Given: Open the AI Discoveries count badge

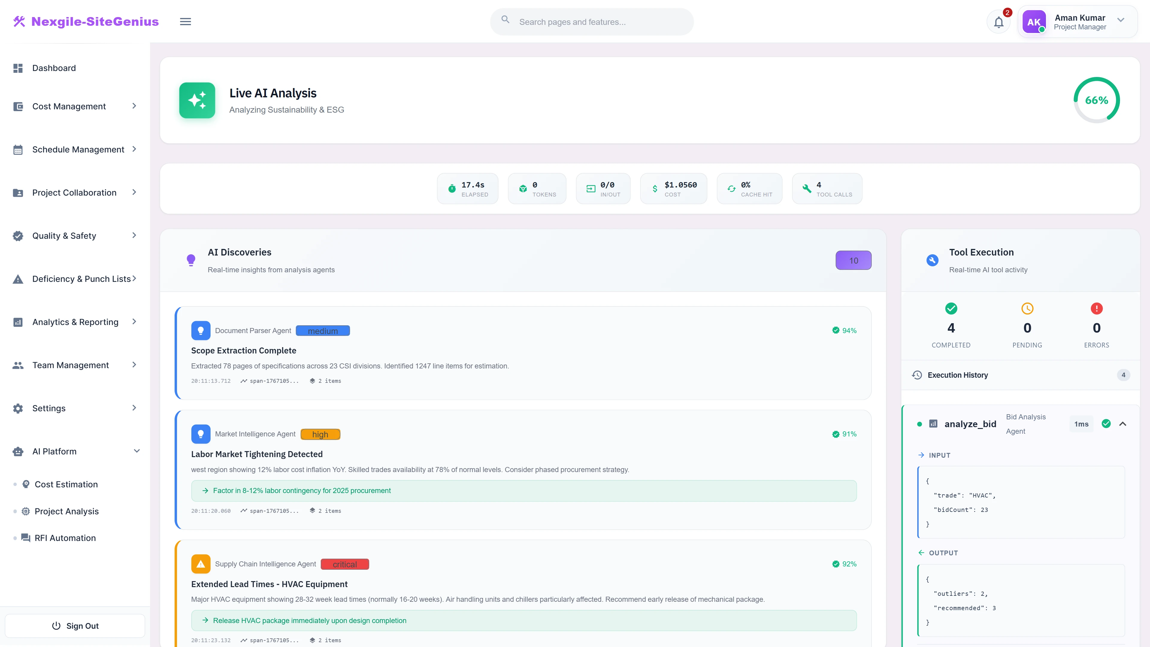Looking at the screenshot, I should tap(853, 260).
